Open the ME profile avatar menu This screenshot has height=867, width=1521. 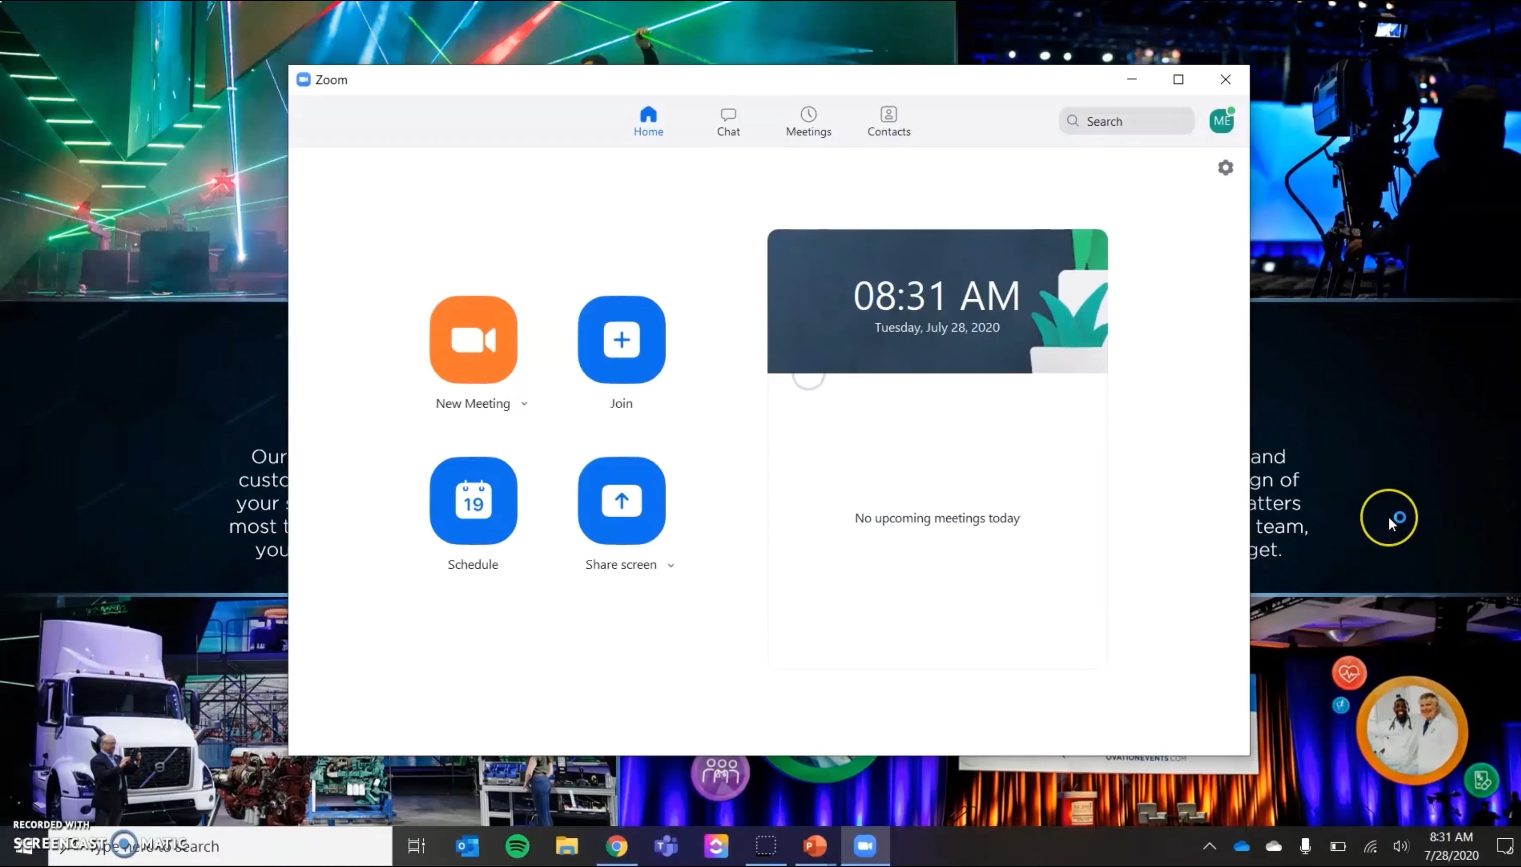click(1221, 121)
